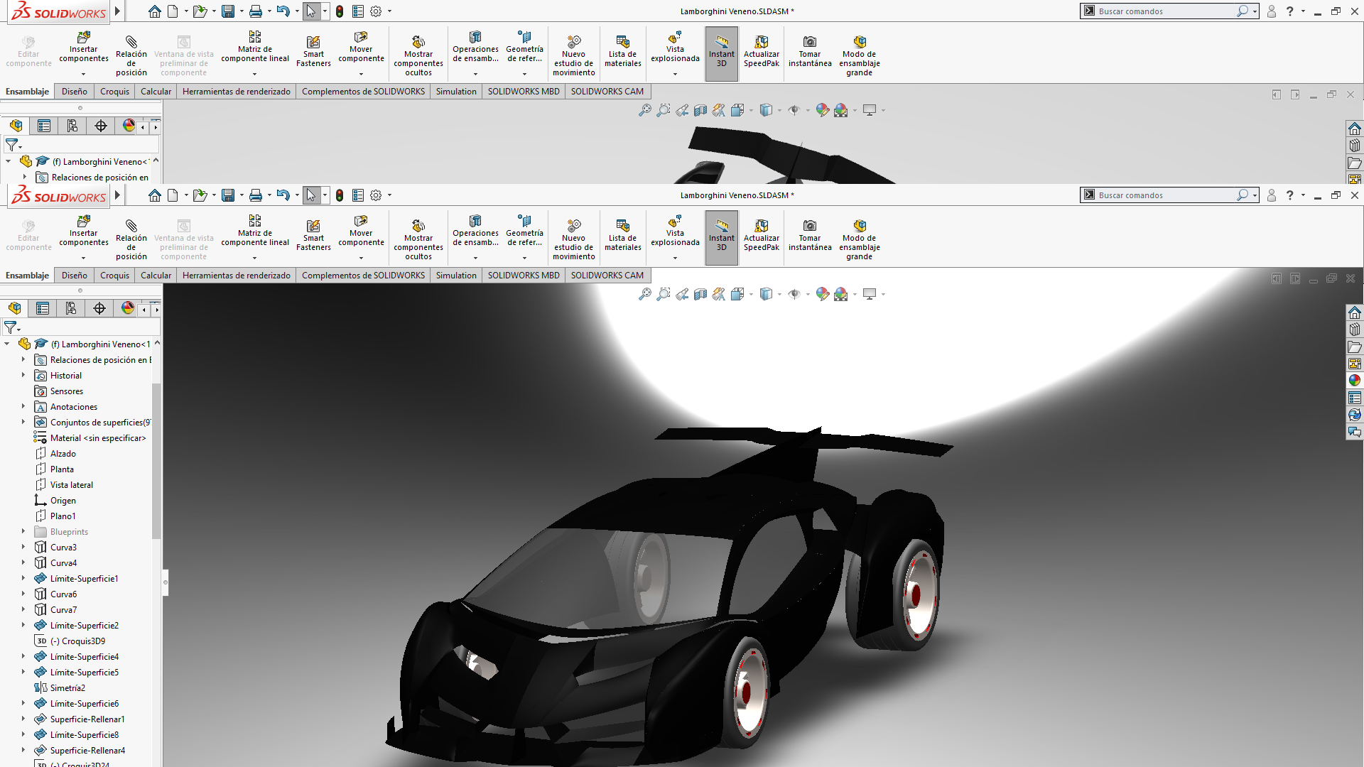Click Rebuild traffic light in lower window

coord(340,195)
